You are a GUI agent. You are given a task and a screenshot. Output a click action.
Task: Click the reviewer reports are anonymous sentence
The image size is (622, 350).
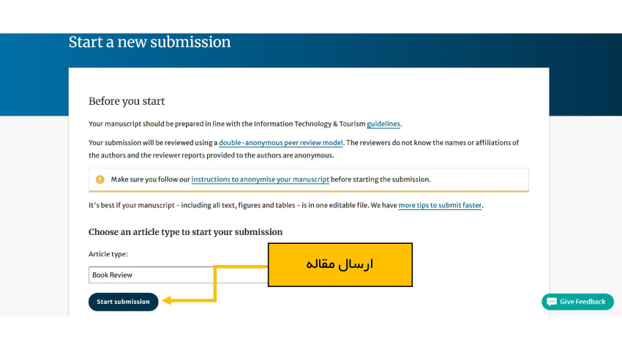coord(211,155)
